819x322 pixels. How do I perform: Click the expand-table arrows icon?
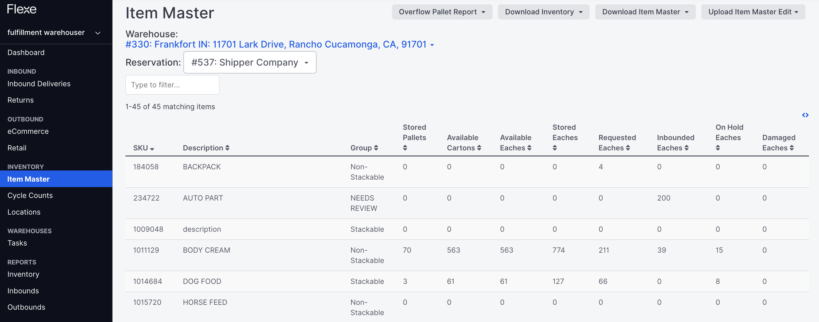click(805, 115)
